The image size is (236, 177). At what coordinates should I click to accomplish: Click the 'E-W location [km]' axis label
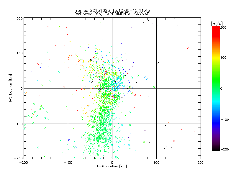pos(112,166)
